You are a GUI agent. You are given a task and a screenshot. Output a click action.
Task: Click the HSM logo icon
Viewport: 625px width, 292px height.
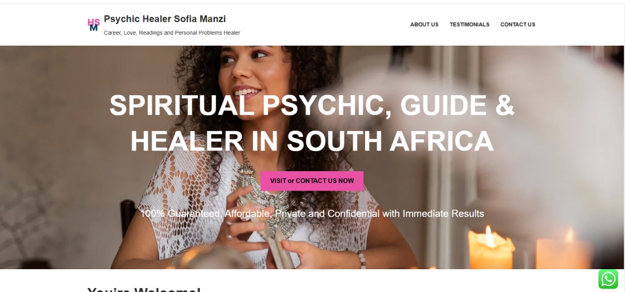tap(94, 25)
